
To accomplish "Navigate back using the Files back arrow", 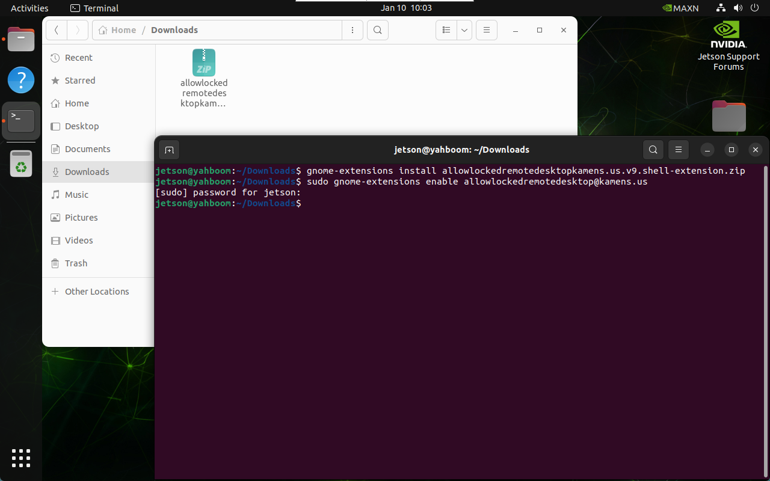I will [x=56, y=29].
